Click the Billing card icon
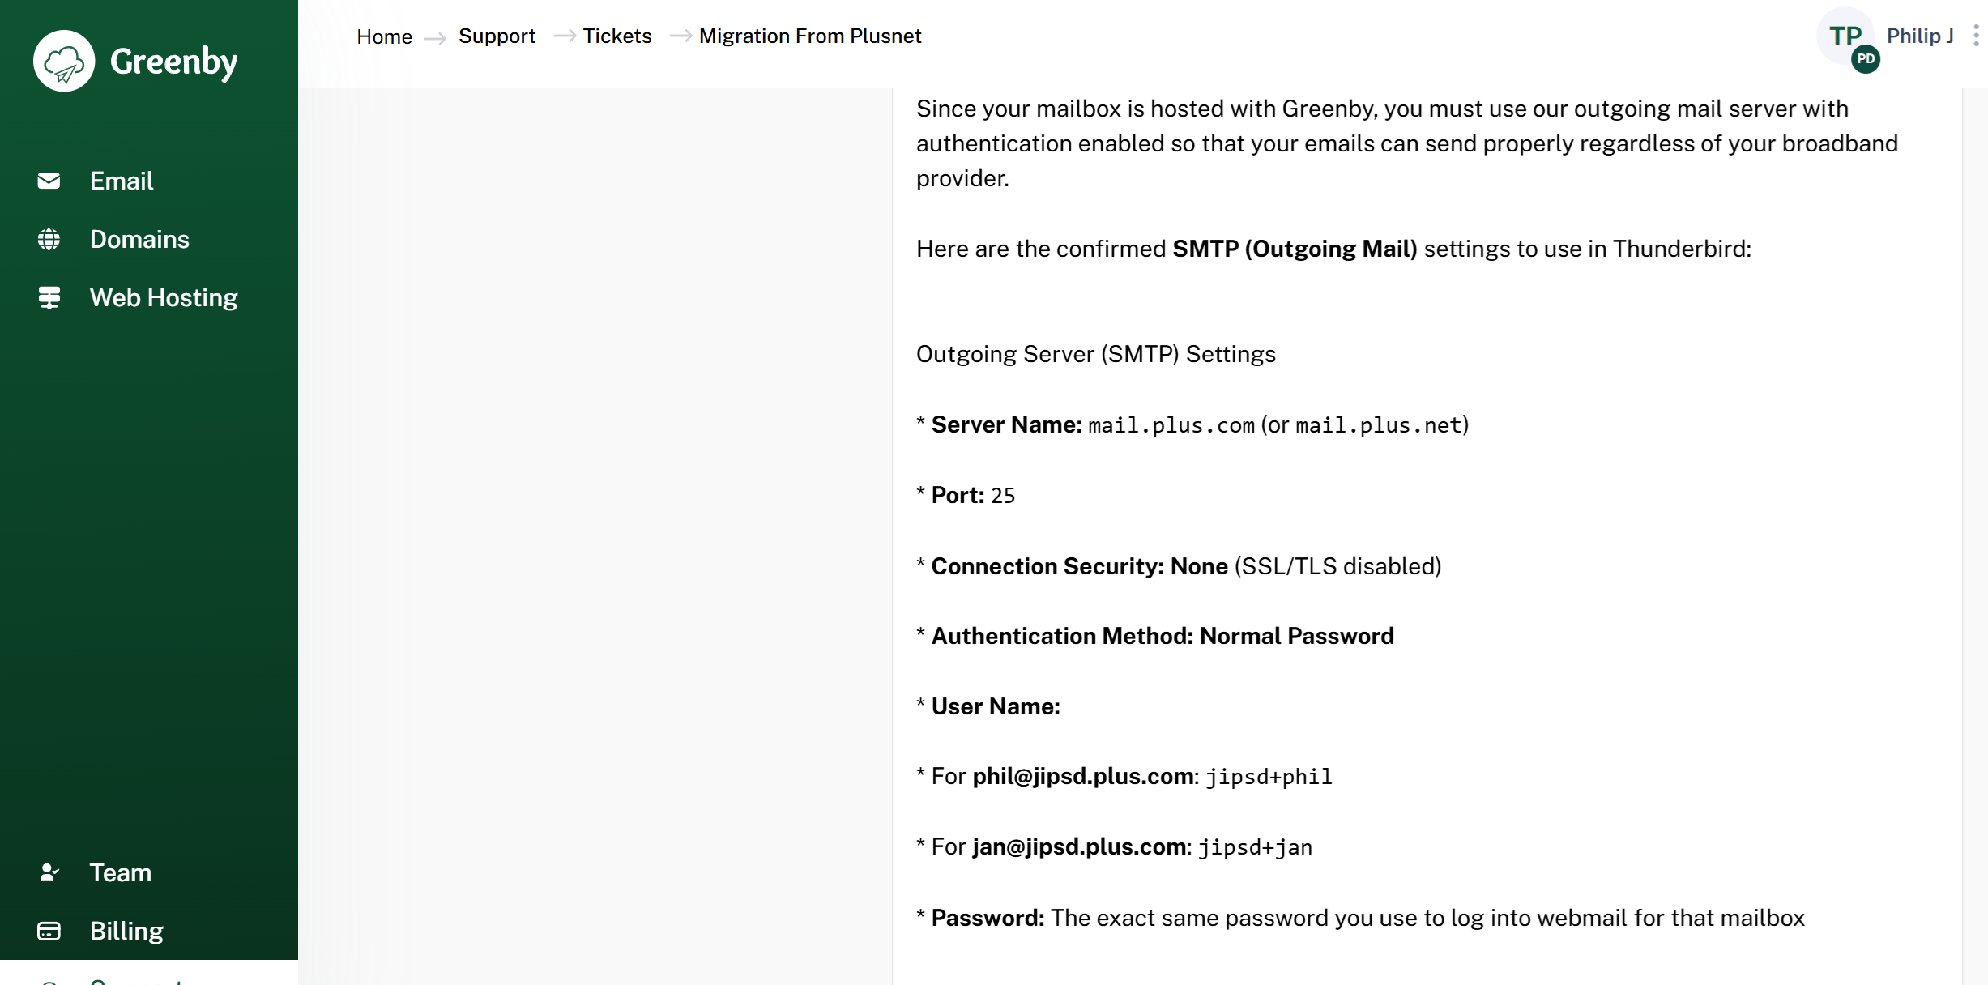Screen dimensions: 1988x985 click(x=49, y=931)
